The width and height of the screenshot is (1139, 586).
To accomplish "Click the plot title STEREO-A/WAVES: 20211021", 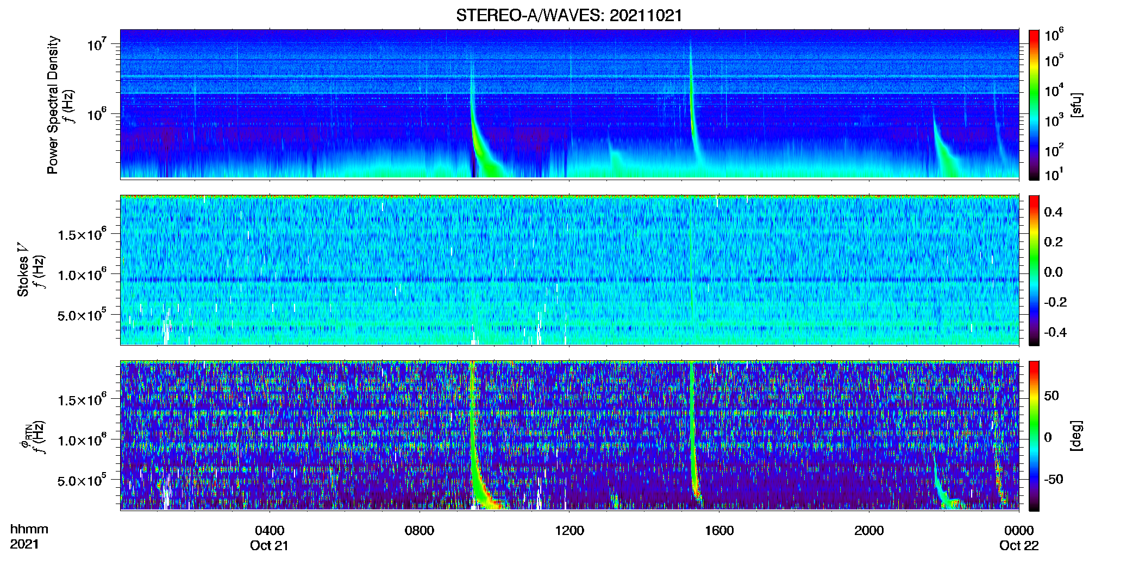I will coord(569,15).
